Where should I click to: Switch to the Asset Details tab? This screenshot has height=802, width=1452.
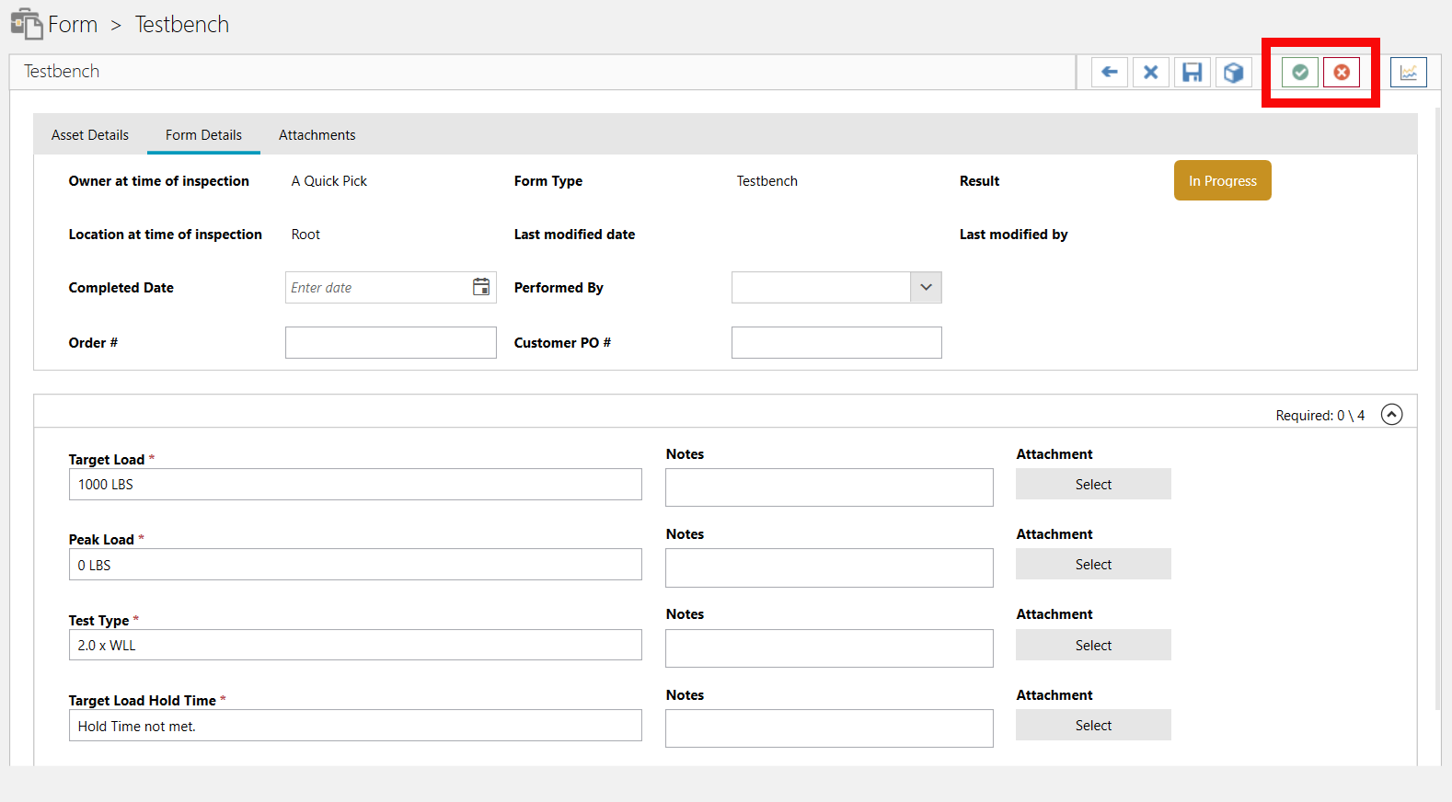[x=90, y=135]
